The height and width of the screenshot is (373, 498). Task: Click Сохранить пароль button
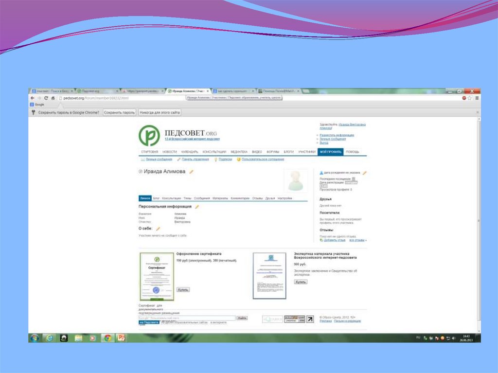[x=120, y=112]
